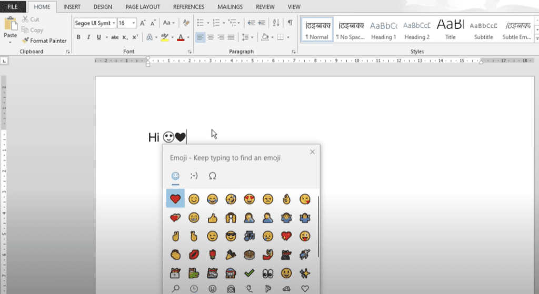The image size is (539, 294).
Task: Close the emoji picker panel
Action: (312, 152)
